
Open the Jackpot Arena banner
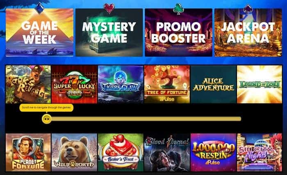click(x=248, y=32)
